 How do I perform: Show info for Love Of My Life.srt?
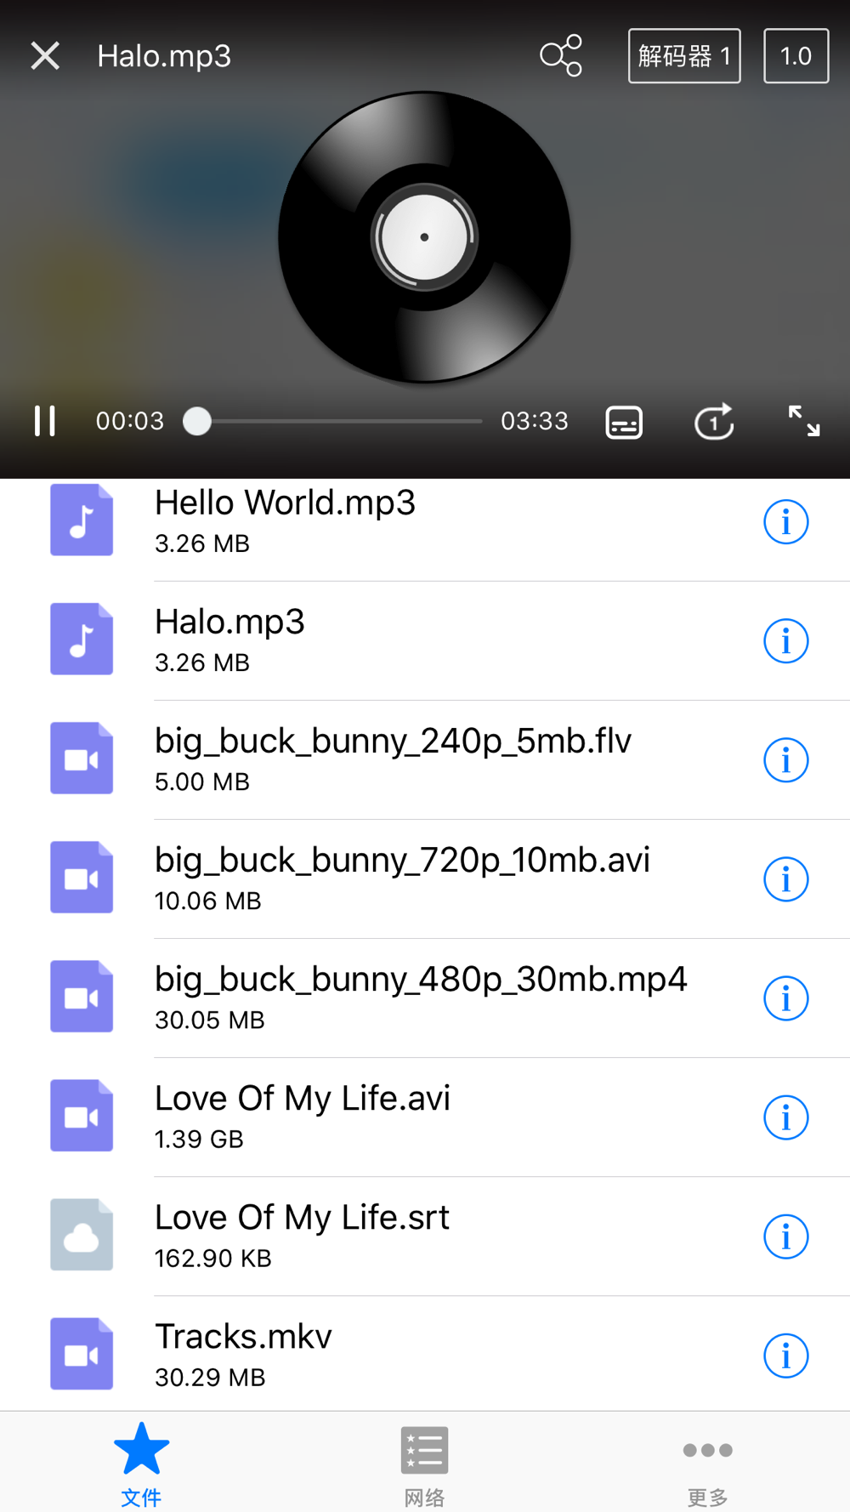click(785, 1236)
